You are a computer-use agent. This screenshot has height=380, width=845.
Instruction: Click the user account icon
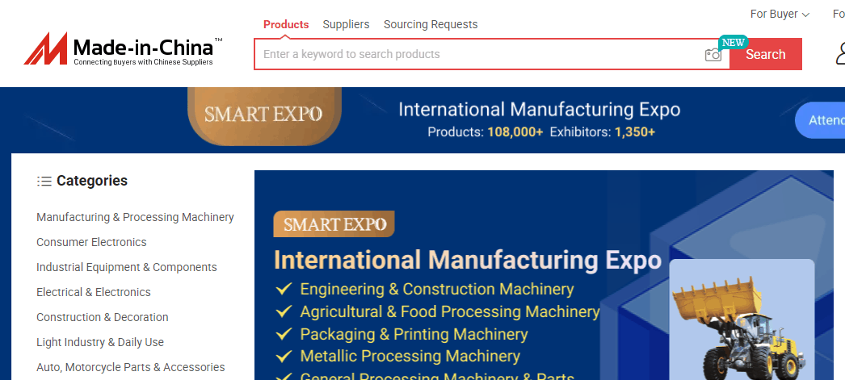(840, 53)
